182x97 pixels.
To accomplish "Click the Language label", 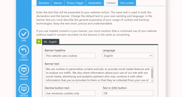I will (109, 51).
